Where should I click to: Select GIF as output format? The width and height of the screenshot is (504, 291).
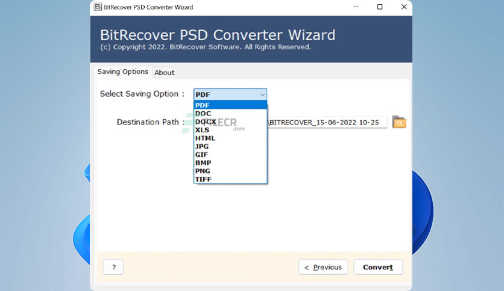pyautogui.click(x=230, y=155)
